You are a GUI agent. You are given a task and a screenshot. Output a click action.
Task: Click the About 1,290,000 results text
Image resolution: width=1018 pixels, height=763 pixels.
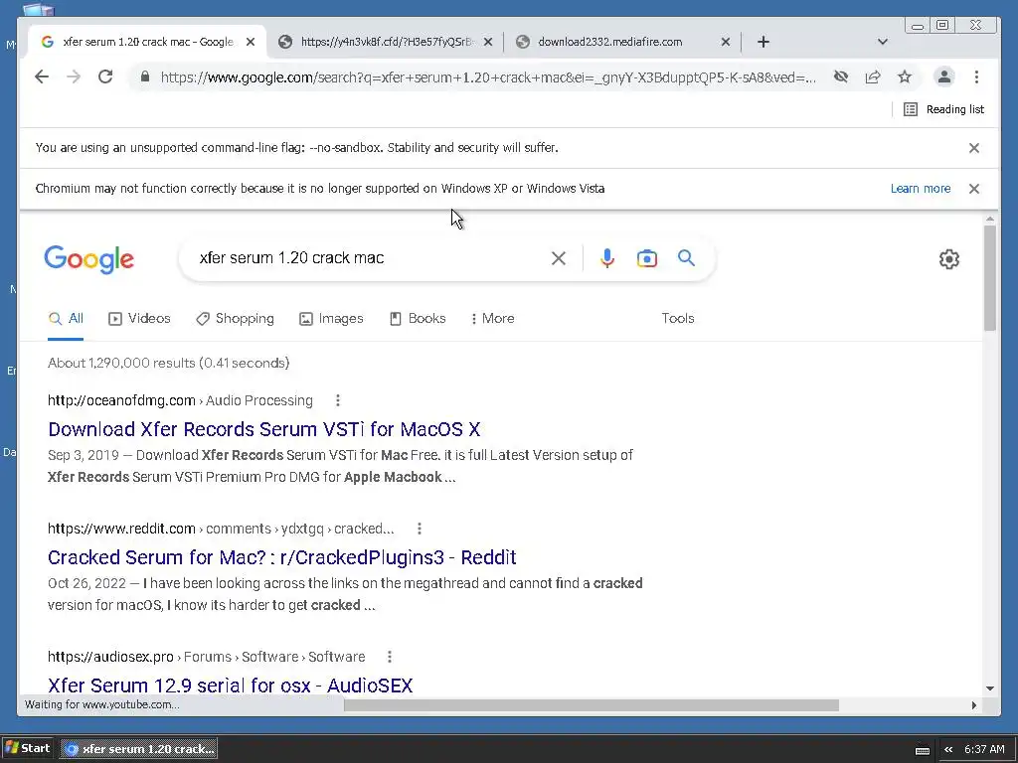tap(169, 363)
